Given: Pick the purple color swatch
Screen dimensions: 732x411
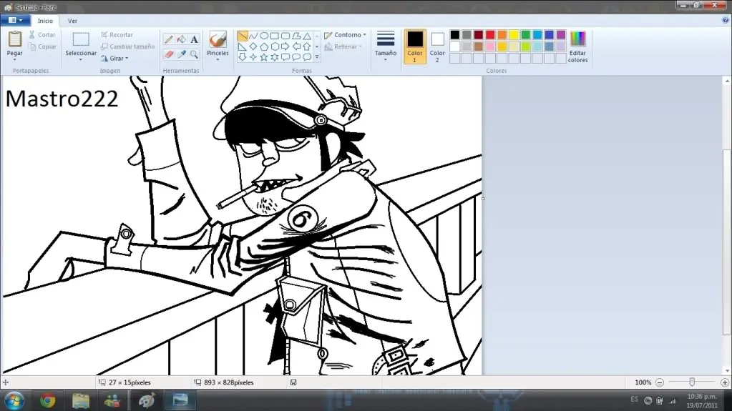Looking at the screenshot, I should tap(561, 35).
